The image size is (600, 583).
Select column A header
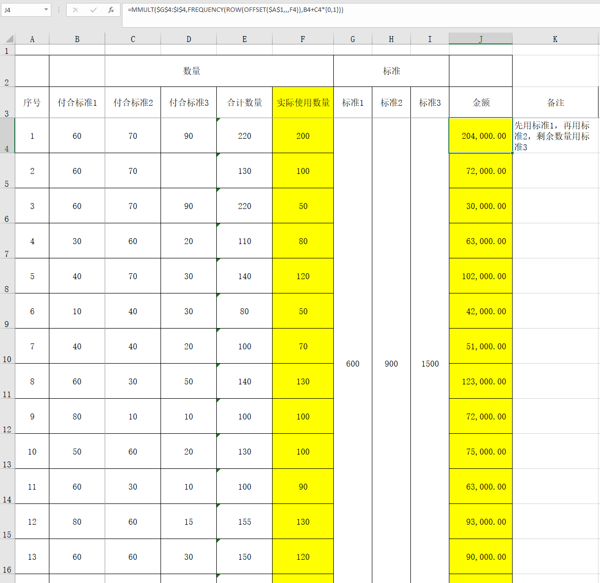(32, 39)
